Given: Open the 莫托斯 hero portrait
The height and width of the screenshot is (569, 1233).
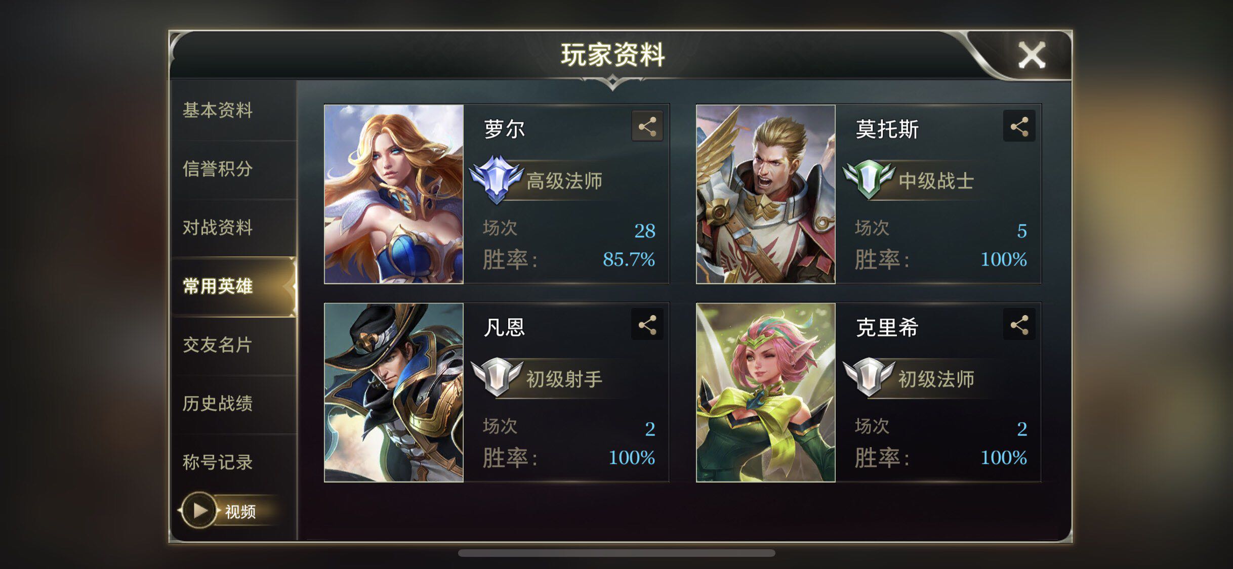Looking at the screenshot, I should pyautogui.click(x=766, y=194).
